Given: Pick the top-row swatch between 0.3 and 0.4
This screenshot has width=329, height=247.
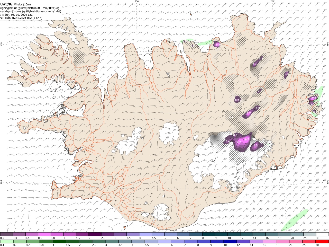Looking at the screenshot, I should (x=19, y=234).
